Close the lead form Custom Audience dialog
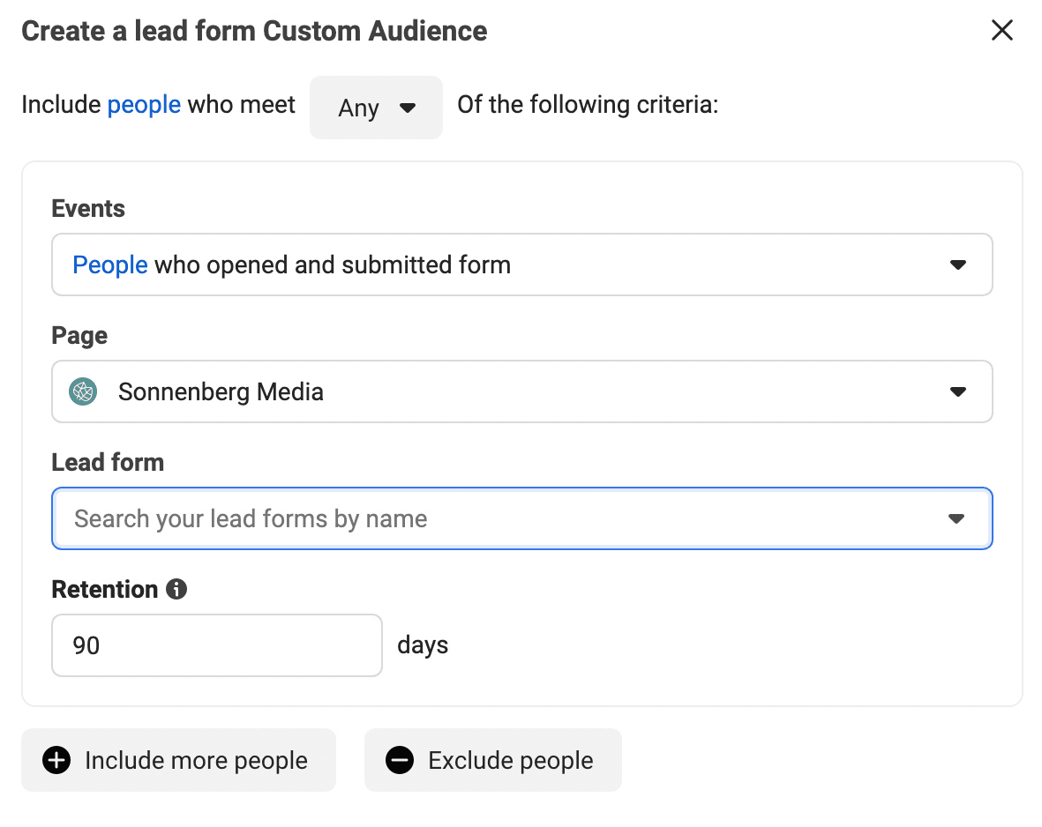1042x827 pixels. 1001,31
